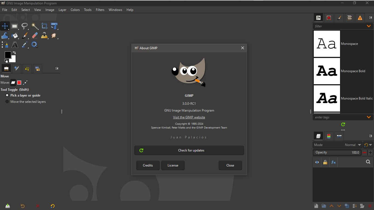Switch to the Images tab
The height and width of the screenshot is (210, 374).
38,68
